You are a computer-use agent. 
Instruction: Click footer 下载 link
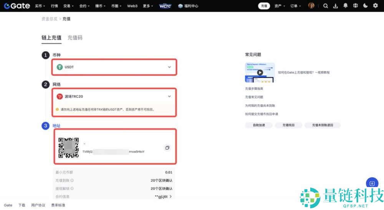(x=22, y=205)
